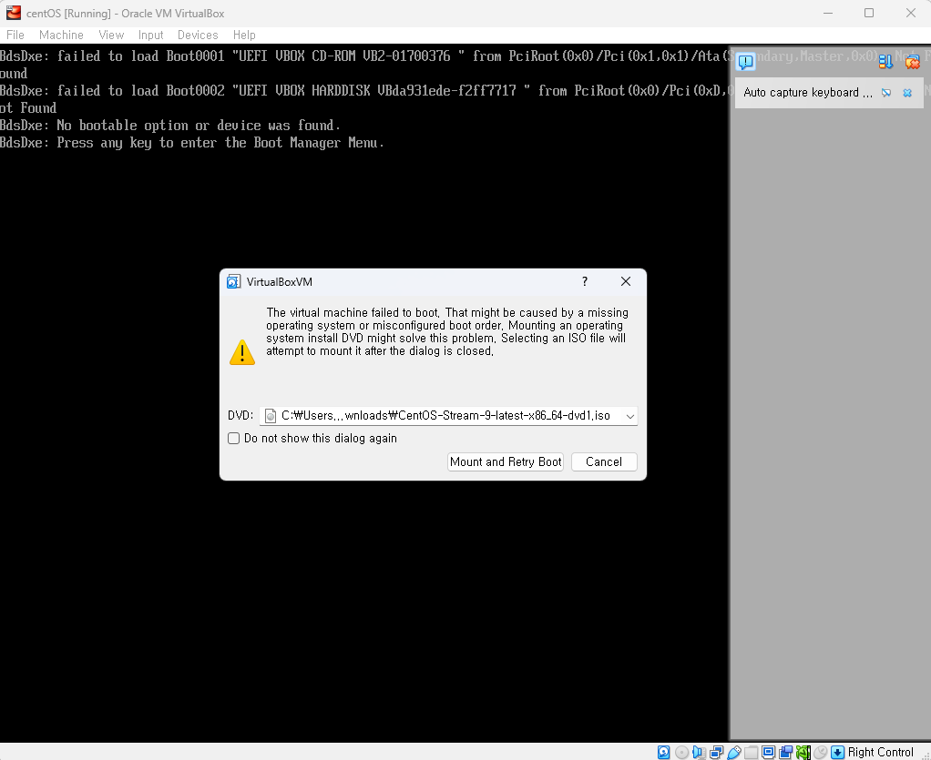This screenshot has width=931, height=760.
Task: Click the keyboard capture arrow status icon
Action: [x=837, y=753]
